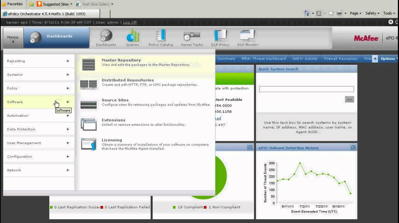Click Add to Favorites bar icon

coord(31,4)
